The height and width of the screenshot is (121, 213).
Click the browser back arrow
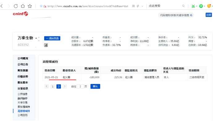[2, 6]
